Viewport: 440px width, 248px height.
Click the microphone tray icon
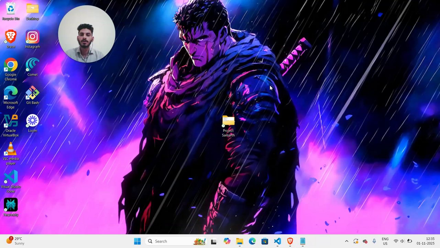pyautogui.click(x=374, y=241)
